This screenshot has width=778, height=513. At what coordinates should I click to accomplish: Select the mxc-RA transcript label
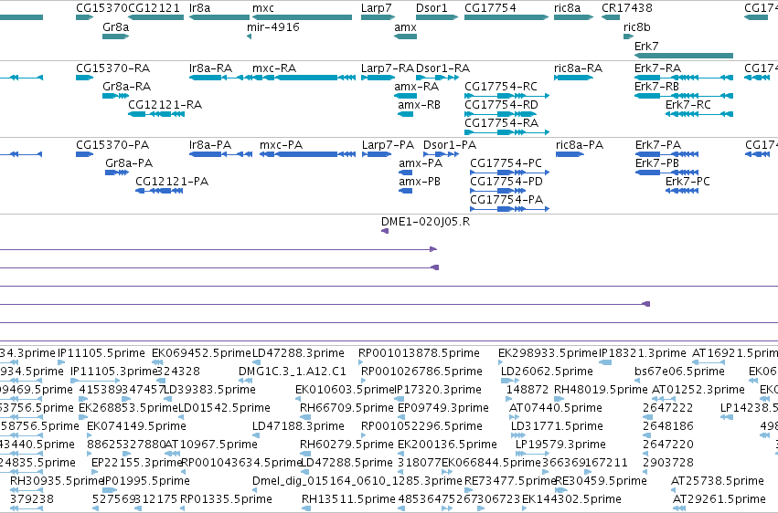point(274,68)
